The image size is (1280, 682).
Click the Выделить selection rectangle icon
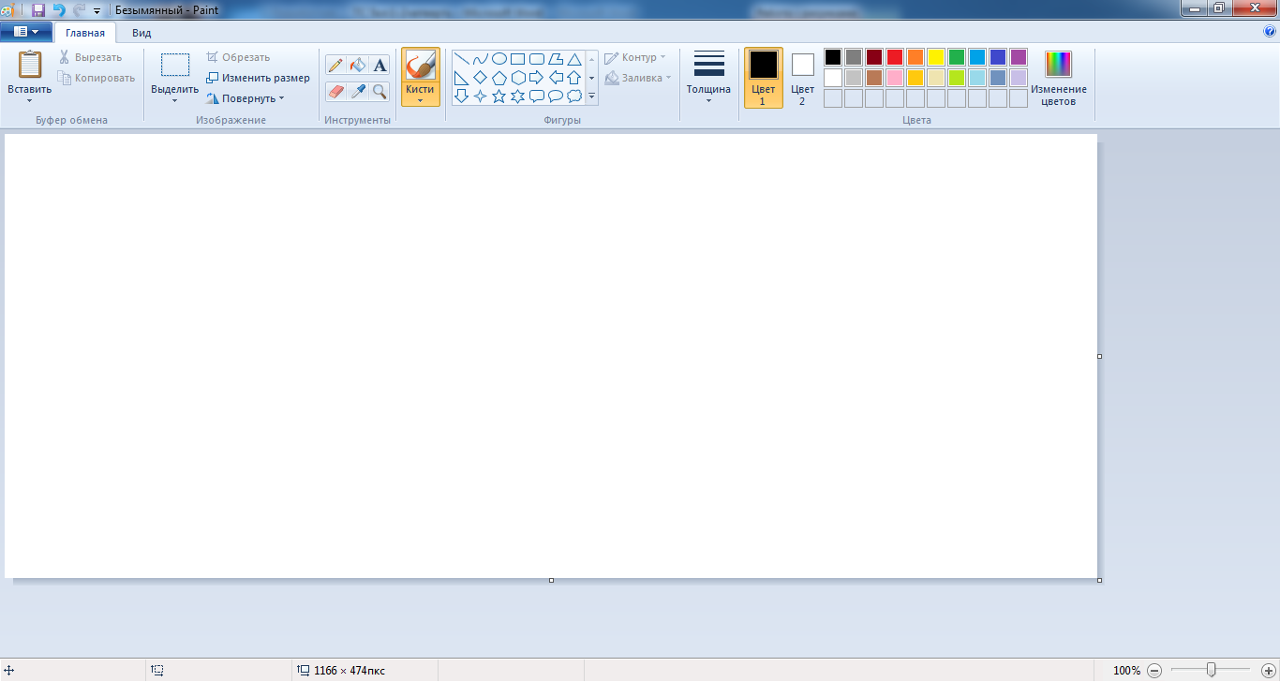(175, 65)
